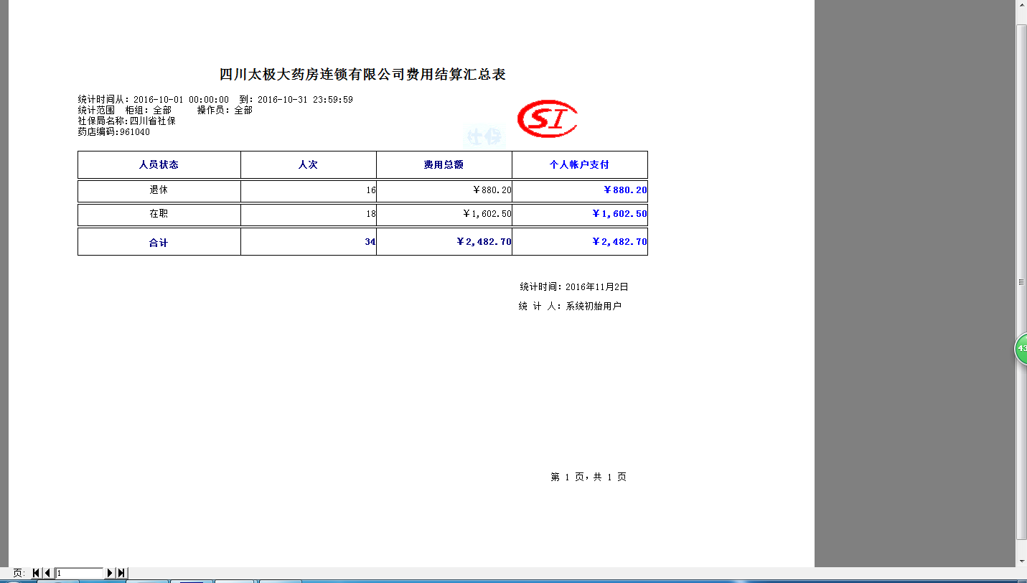Select the 费用总额 column header

[444, 164]
